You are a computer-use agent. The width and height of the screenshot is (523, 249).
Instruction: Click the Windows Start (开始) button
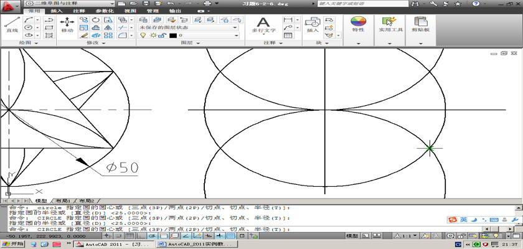pyautogui.click(x=12, y=244)
